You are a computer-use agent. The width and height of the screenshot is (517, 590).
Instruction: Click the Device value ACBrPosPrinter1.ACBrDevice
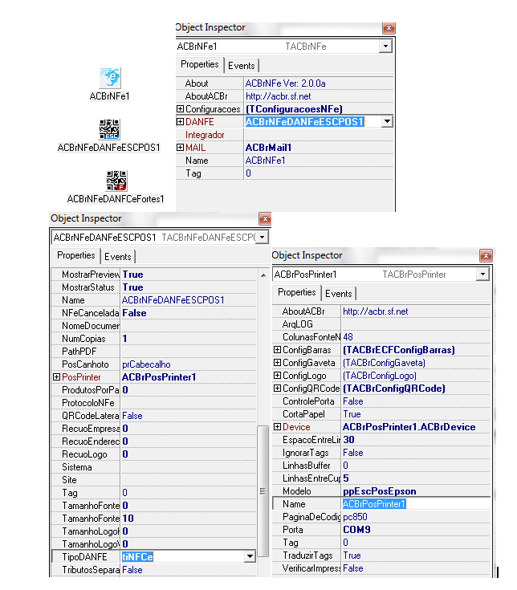409,427
